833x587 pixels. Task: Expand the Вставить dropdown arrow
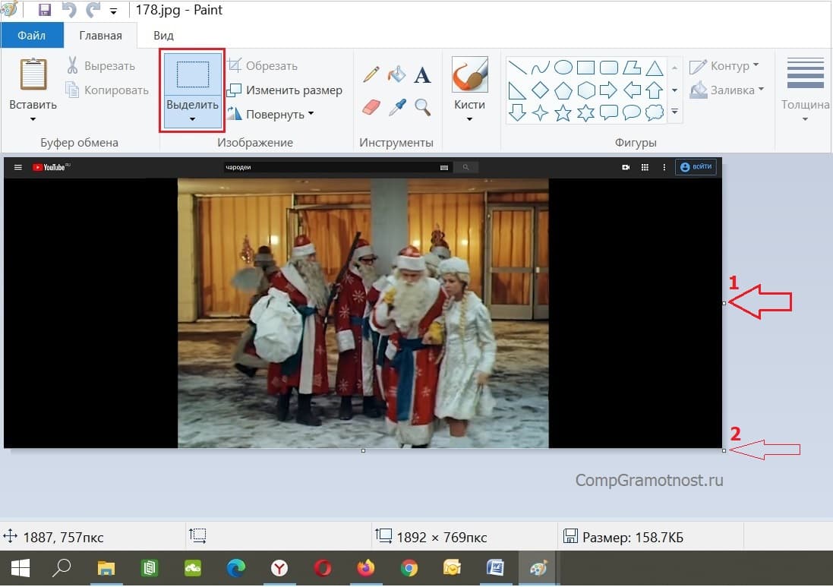point(33,118)
